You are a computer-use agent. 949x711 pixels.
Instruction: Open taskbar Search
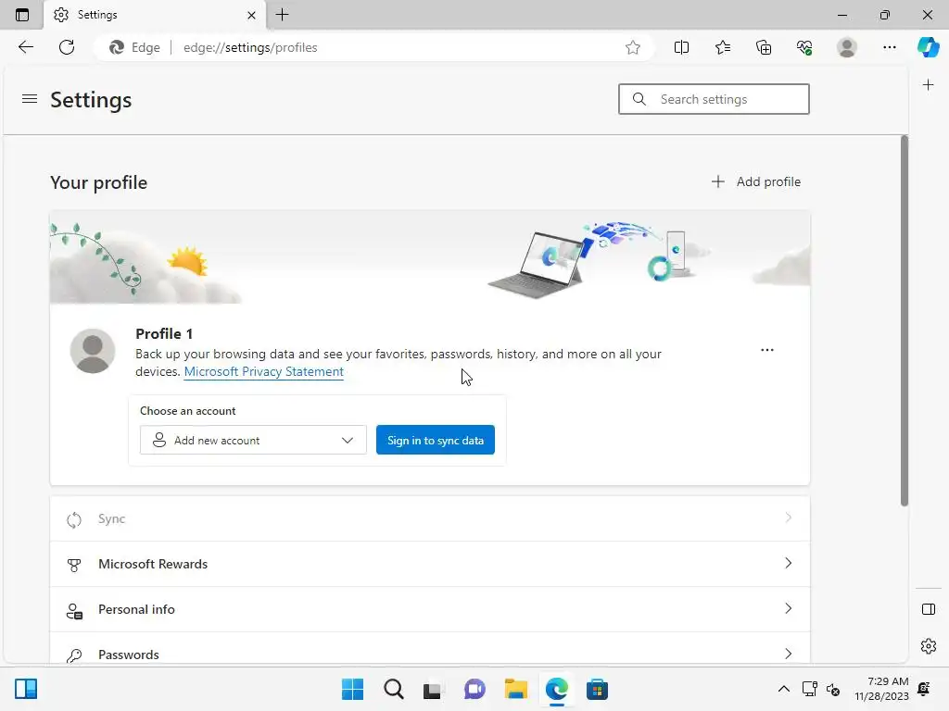pos(393,689)
